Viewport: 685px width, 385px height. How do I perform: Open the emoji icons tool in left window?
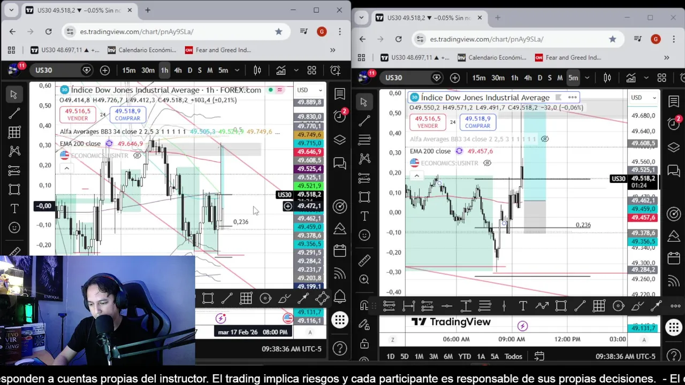point(14,228)
